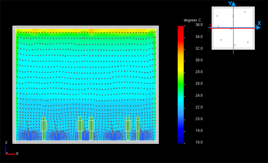Click the room plan view thumbnail

[233, 28]
